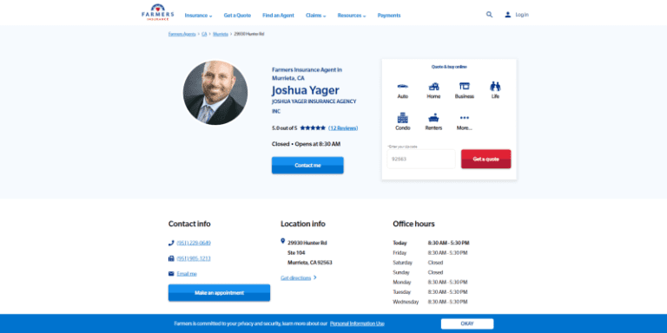The height and width of the screenshot is (333, 667).
Task: Expand the Insurance menu dropdown
Action: click(x=198, y=16)
